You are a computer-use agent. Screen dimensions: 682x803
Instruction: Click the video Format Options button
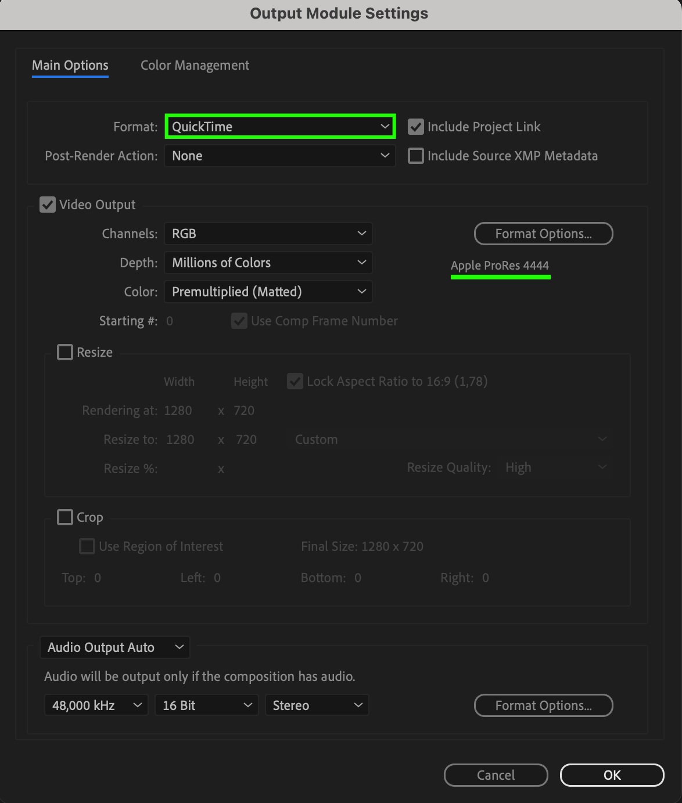pos(544,234)
